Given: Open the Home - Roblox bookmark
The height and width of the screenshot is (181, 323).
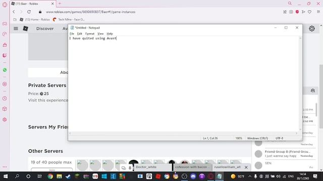Looking at the screenshot, I should pos(35,20).
